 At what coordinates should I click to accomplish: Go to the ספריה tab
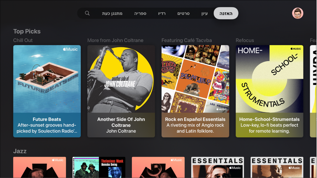point(140,14)
